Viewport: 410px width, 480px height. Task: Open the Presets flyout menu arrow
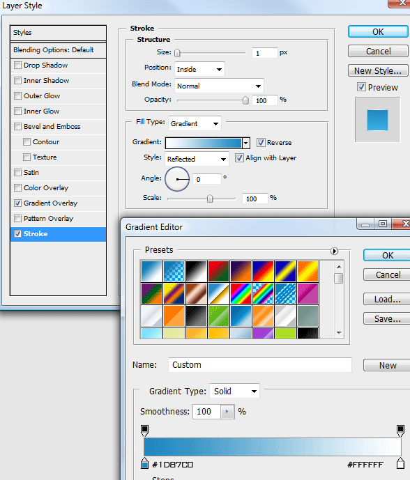click(334, 251)
